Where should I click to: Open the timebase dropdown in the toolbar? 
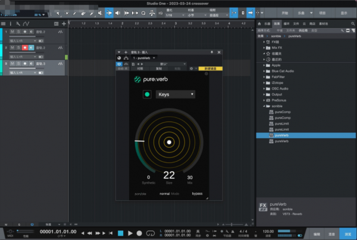pos(197,15)
